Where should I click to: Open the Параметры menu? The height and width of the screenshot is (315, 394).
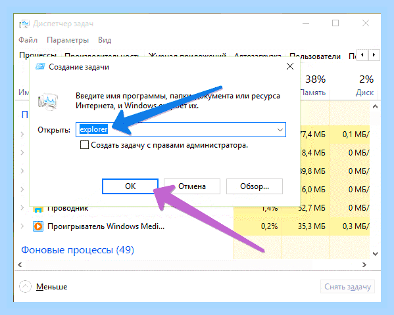[68, 40]
